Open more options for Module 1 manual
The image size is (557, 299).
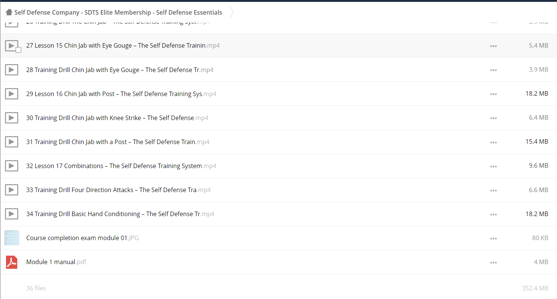[x=494, y=262]
